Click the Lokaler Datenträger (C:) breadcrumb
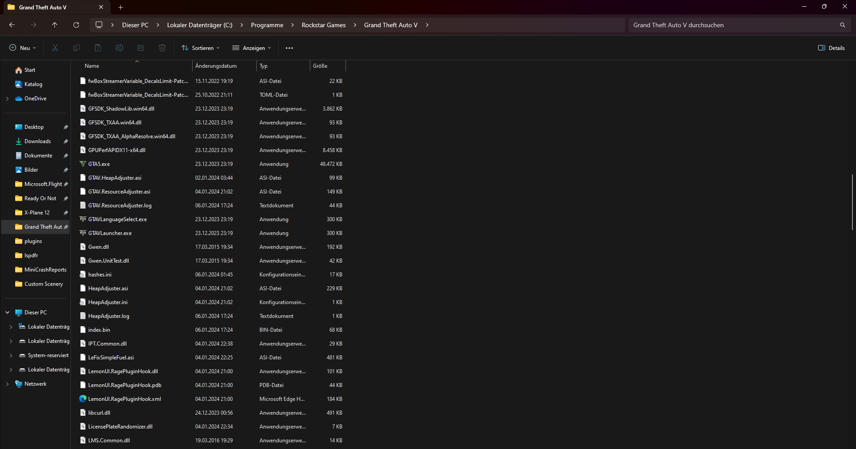856x449 pixels. [200, 25]
